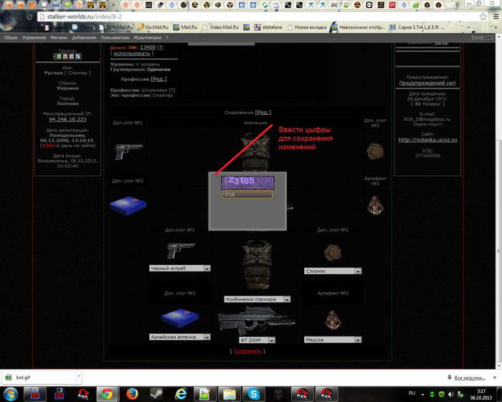Click the bot.gif file icon in downloads bar
This screenshot has width=502, height=402.
tap(9, 378)
